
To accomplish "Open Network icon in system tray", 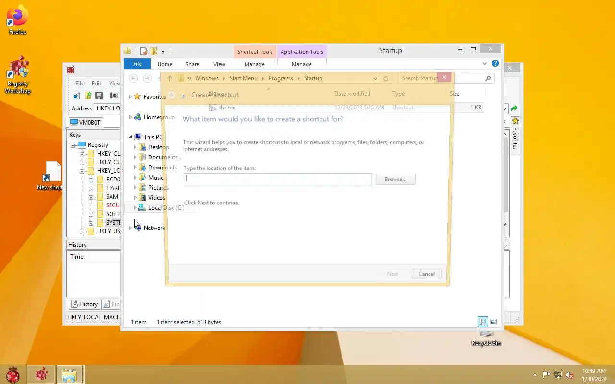I will 558,375.
